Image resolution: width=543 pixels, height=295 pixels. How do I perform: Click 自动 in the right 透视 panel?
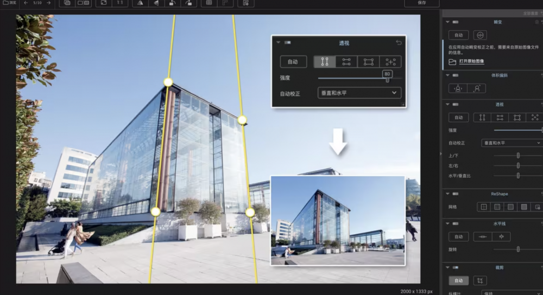tap(458, 118)
